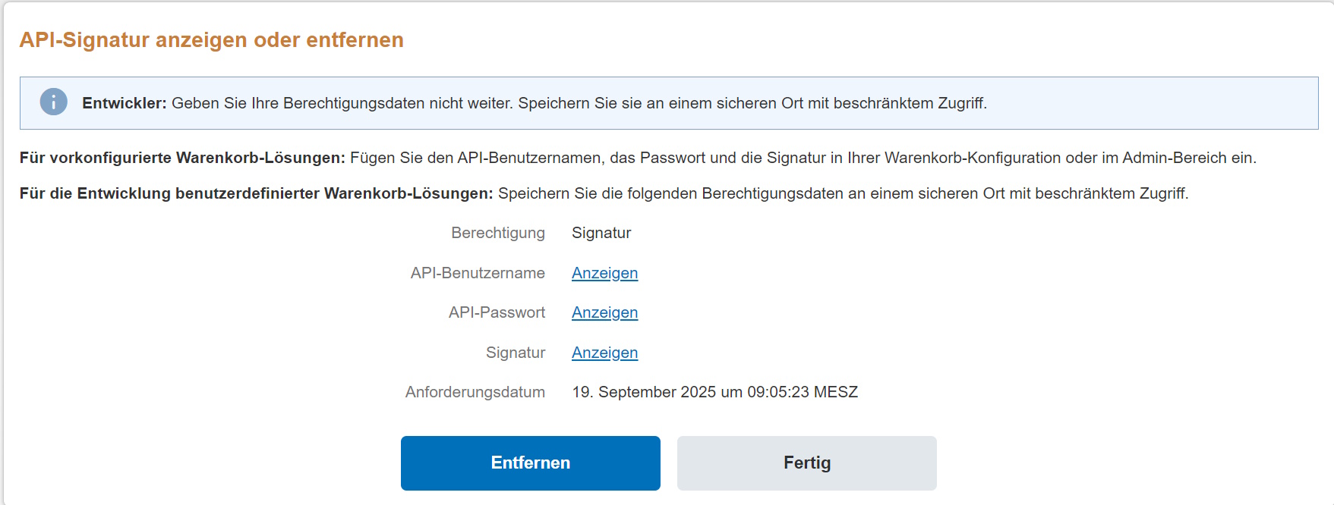1334x505 pixels.
Task: Select the request date 19. September 2025 text
Action: (714, 392)
